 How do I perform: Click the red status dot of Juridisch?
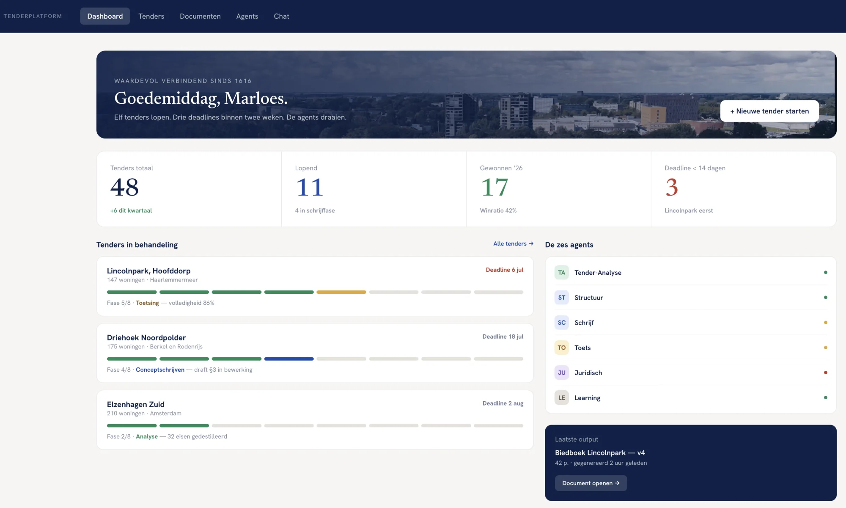(825, 373)
